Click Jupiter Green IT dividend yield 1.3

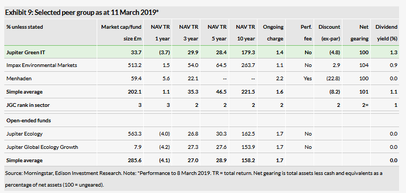[394, 52]
